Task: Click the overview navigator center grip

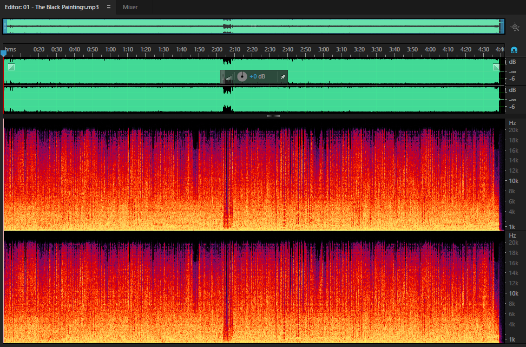Action: click(x=254, y=26)
